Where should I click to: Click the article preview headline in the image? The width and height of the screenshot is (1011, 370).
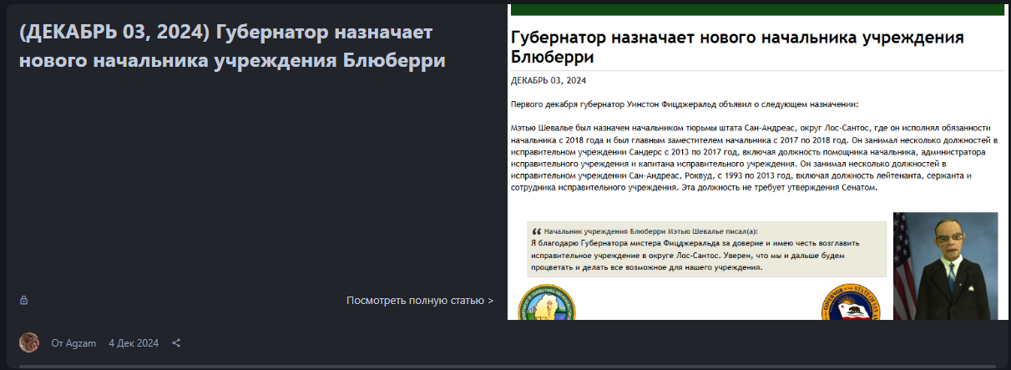pyautogui.click(x=736, y=47)
